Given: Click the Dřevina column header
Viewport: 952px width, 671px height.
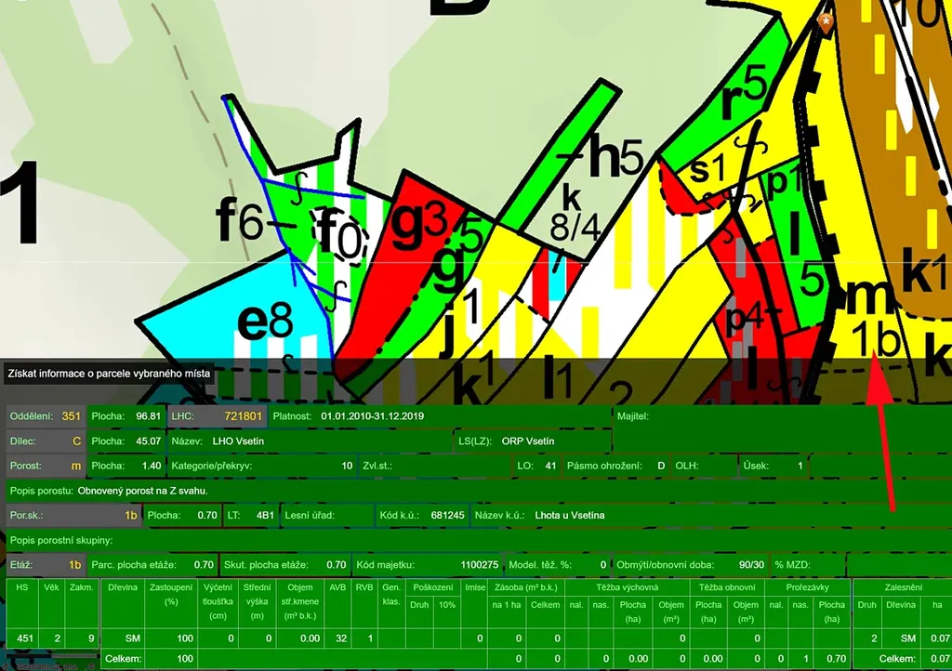Looking at the screenshot, I should coord(123,587).
